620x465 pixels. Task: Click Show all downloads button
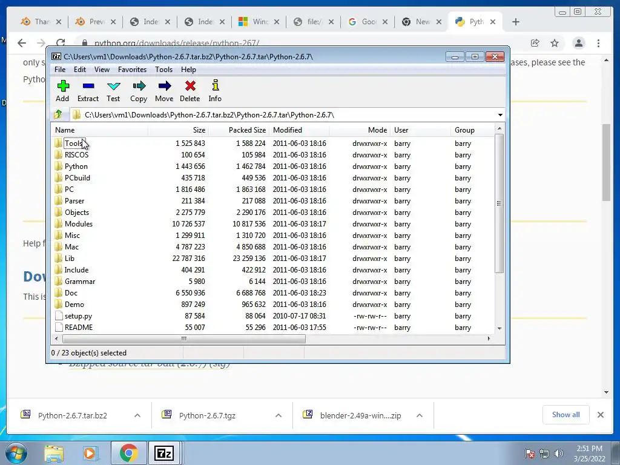[566, 414]
